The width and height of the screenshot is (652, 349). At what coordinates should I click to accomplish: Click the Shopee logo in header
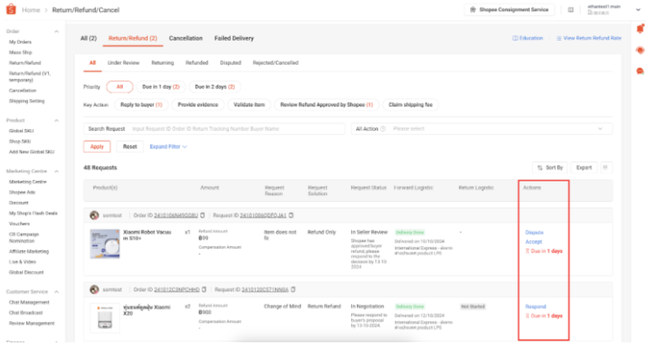point(11,10)
